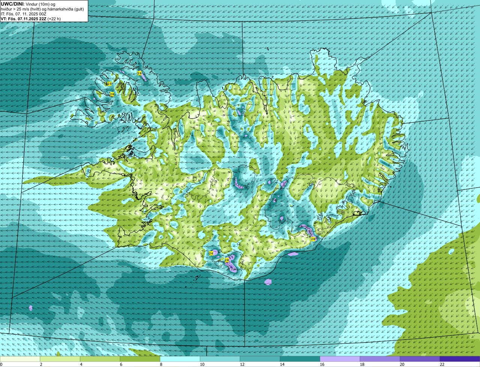Click the legend tick label "18"
480x367 pixels.
(x=362, y=364)
